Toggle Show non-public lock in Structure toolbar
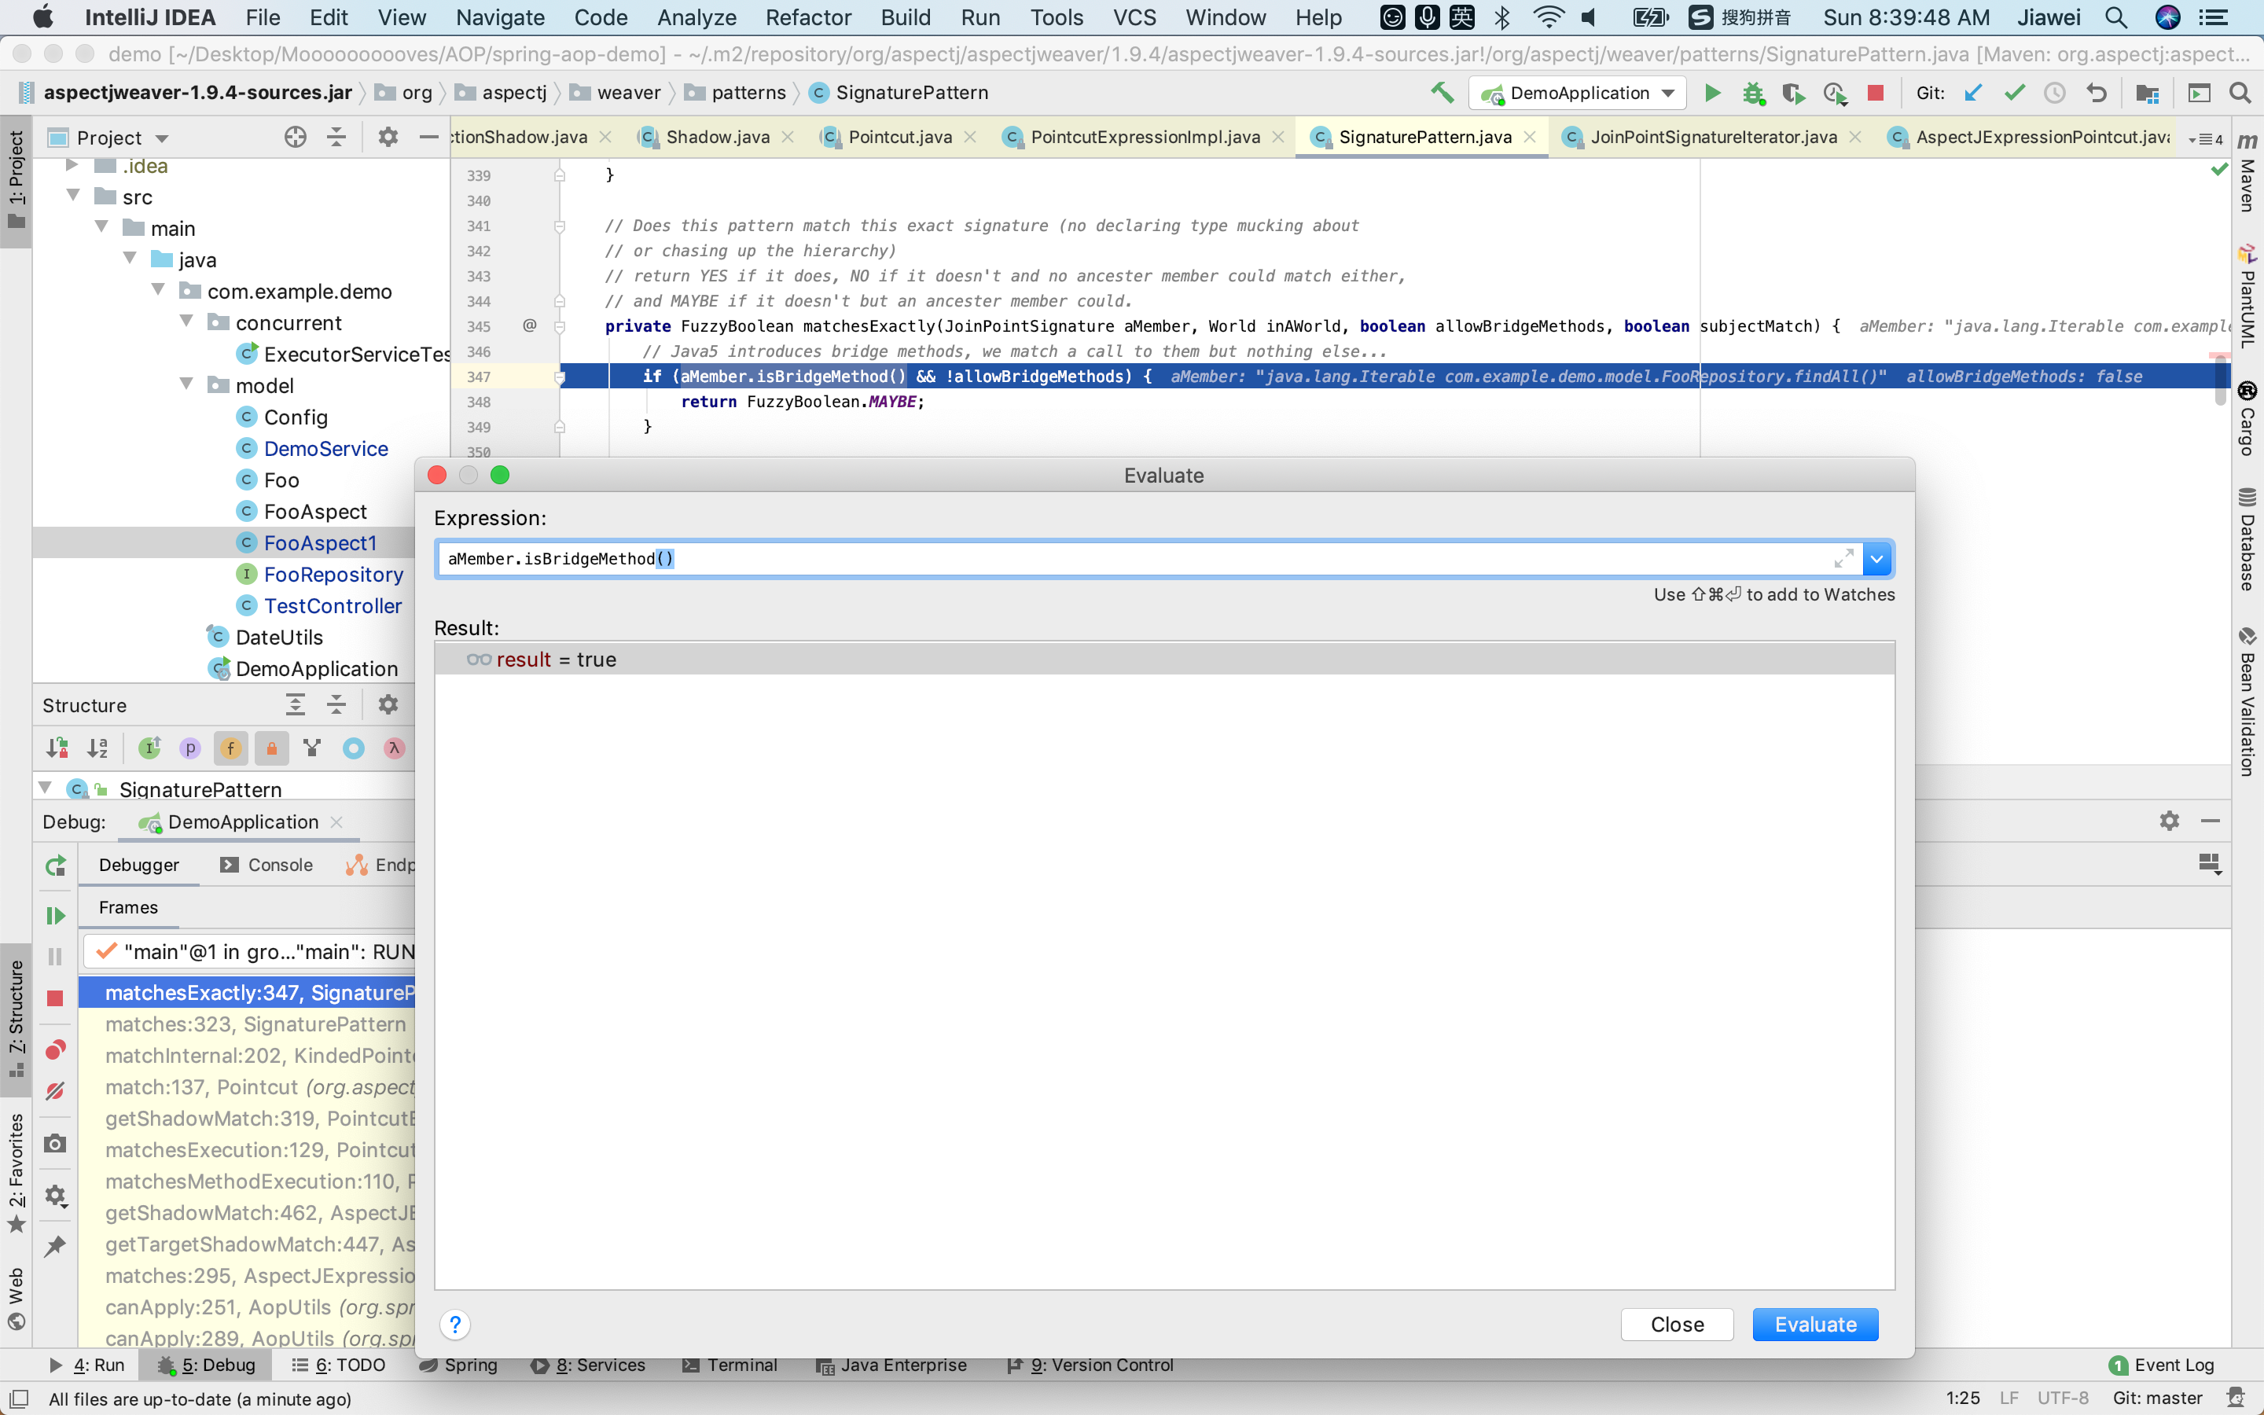Viewport: 2264px width, 1415px height. pyautogui.click(x=271, y=748)
